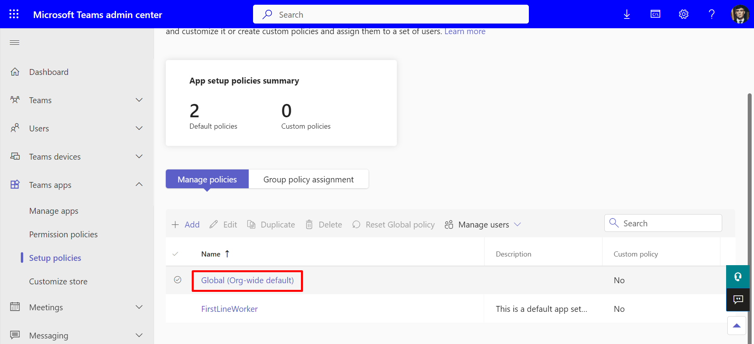Open the feedback chat button
Viewport: 754px width, 344px height.
738,300
